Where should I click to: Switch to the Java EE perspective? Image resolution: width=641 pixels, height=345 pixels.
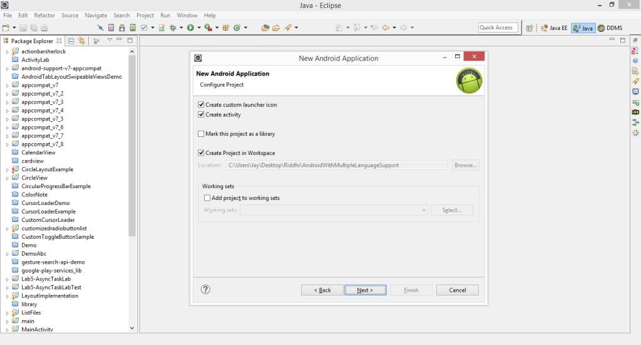point(554,27)
